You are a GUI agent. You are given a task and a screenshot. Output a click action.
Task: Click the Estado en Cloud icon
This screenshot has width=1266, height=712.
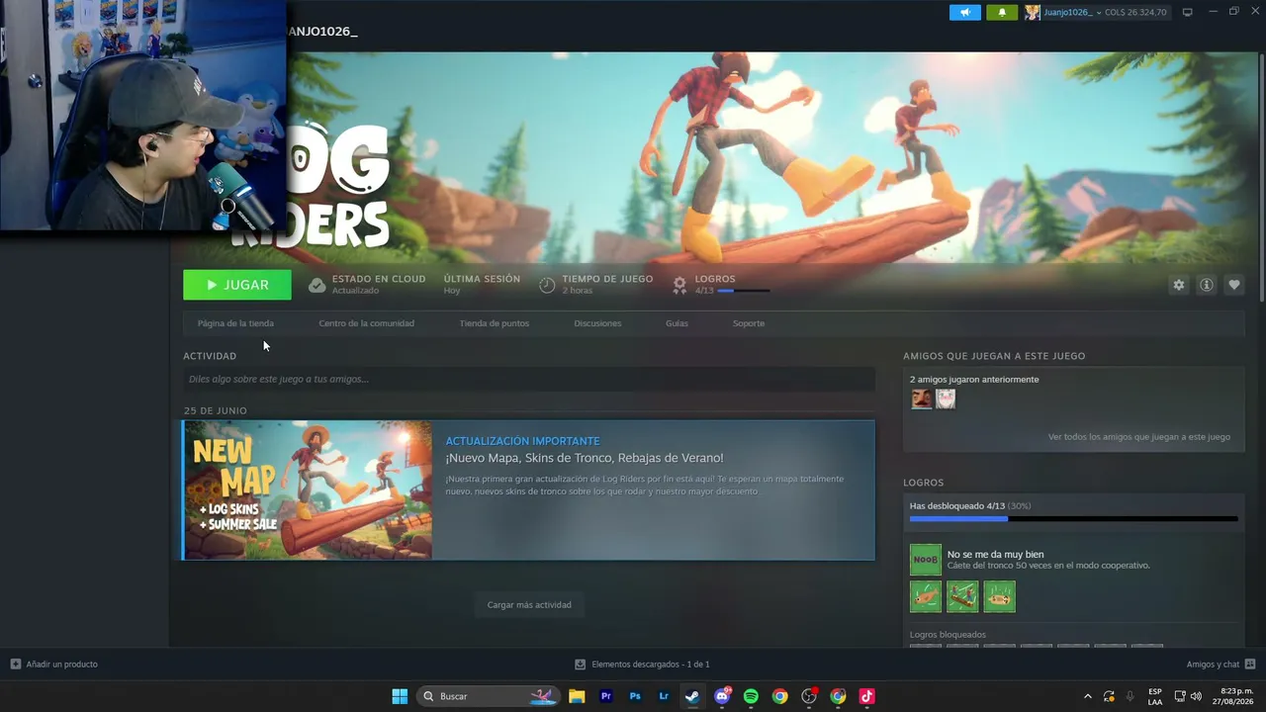click(x=317, y=285)
